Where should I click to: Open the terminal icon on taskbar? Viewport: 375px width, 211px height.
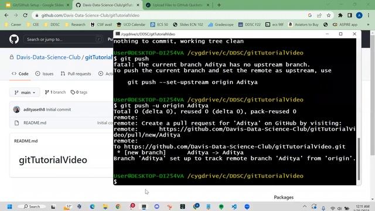point(144,207)
